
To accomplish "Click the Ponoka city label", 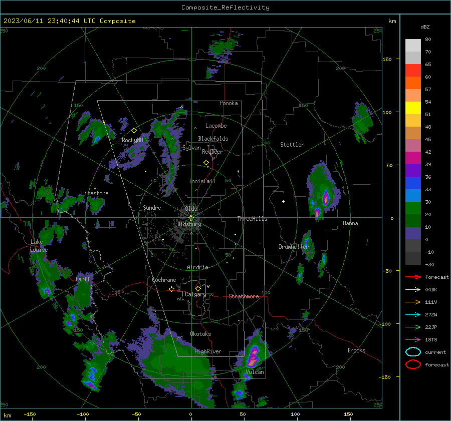I will [x=229, y=103].
